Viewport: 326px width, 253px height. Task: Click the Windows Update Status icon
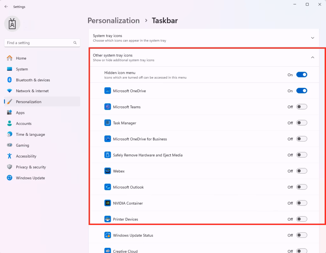point(108,235)
